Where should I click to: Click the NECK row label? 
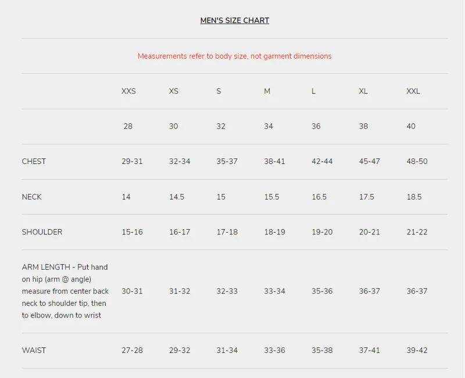[x=32, y=197]
